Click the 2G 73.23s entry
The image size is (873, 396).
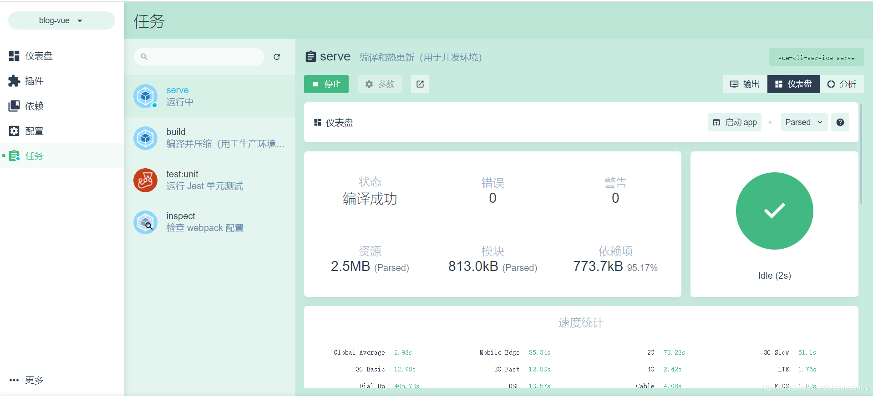[666, 352]
